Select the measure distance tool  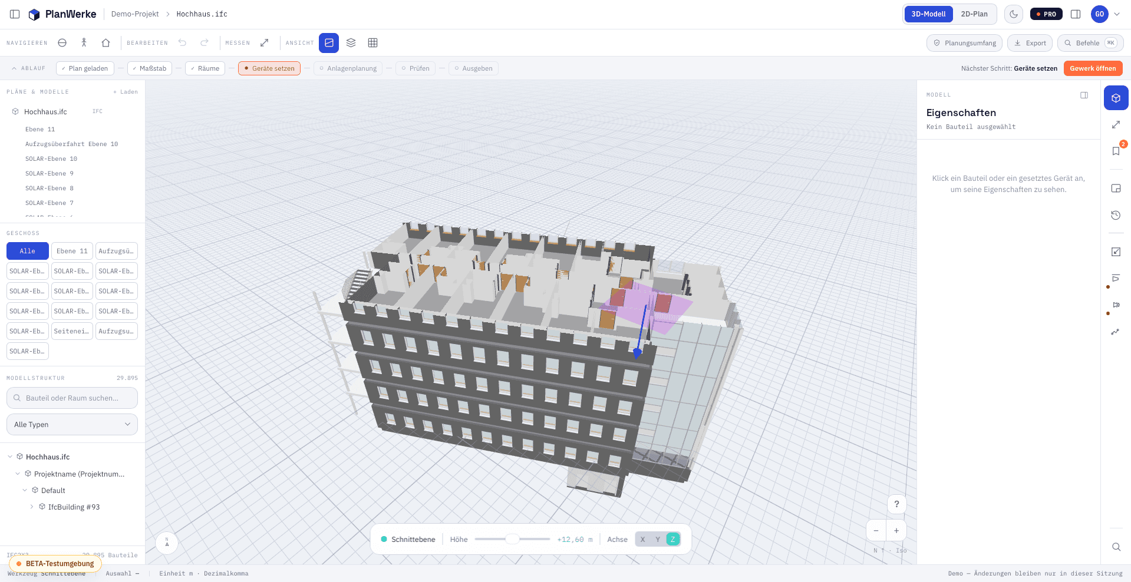[x=265, y=43]
